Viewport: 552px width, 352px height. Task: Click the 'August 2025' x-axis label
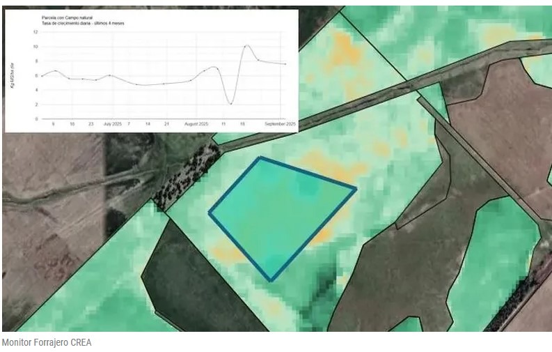(x=197, y=123)
